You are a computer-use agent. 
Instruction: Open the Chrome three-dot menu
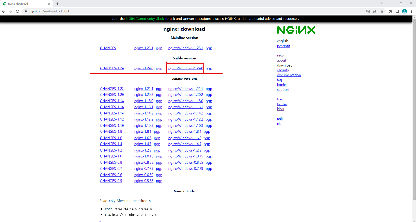(x=411, y=11)
